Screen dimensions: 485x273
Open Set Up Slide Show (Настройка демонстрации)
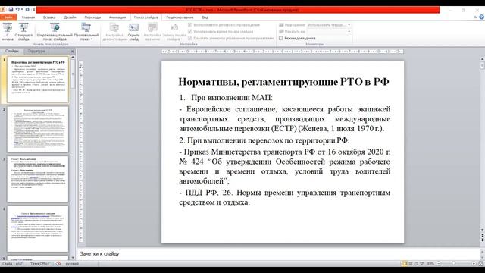point(114,32)
